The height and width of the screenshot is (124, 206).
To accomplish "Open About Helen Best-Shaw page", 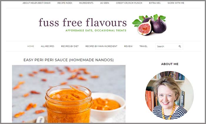I will 36,3.
